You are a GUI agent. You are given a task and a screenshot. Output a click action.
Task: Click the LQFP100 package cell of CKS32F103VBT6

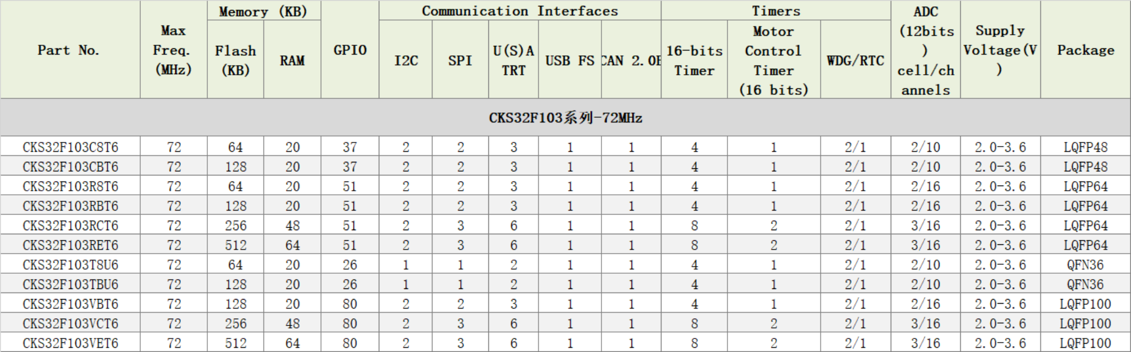1086,304
